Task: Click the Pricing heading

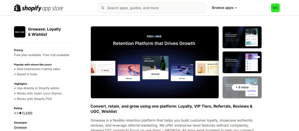Action: coord(18,50)
